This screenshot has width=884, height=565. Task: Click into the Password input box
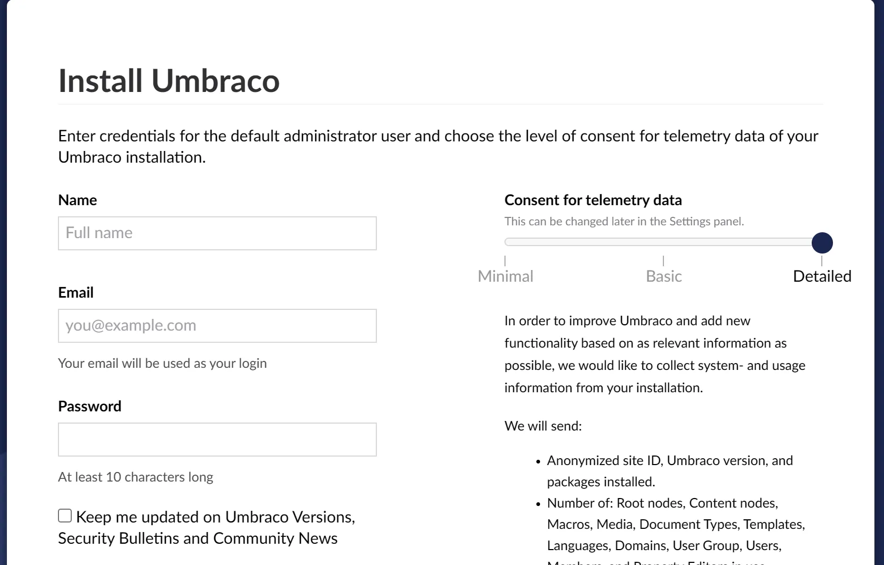[x=217, y=440]
